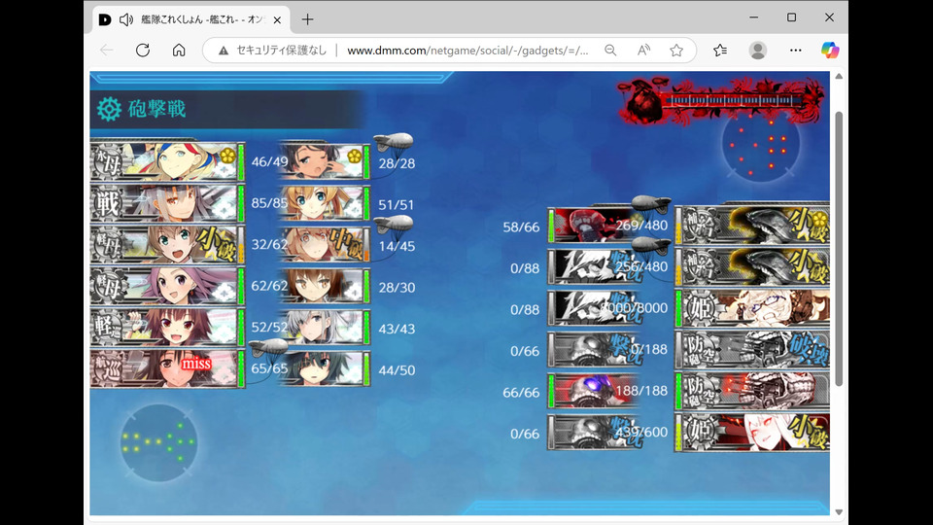Open the favorites list icon

(720, 51)
